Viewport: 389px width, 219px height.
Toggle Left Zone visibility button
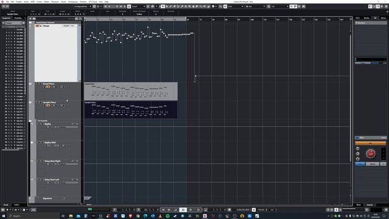pyautogui.click(x=370, y=7)
